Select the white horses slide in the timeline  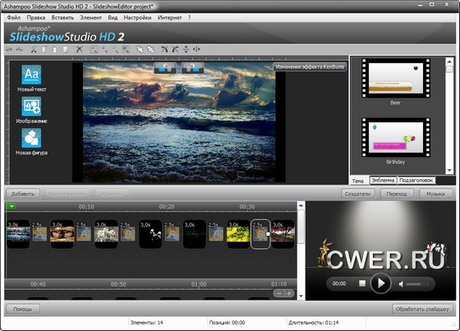[x=106, y=234]
